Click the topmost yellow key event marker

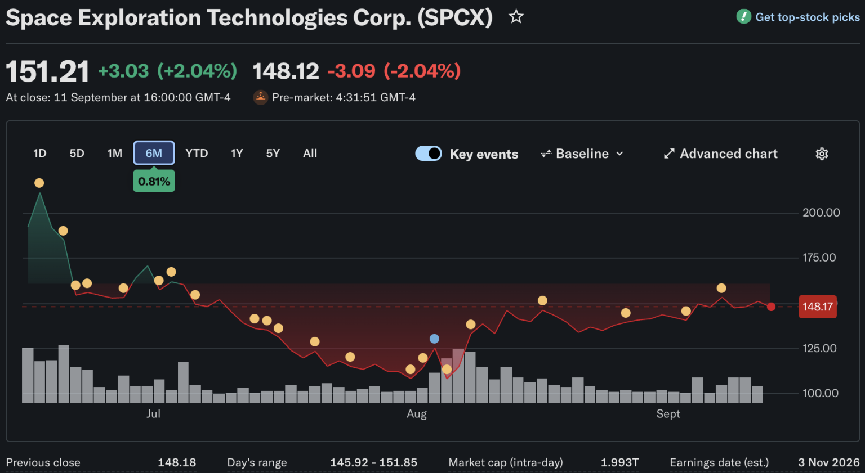click(39, 183)
